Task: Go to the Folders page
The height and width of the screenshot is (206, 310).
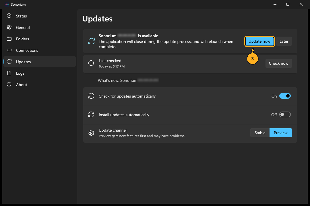Action: [x=40, y=39]
